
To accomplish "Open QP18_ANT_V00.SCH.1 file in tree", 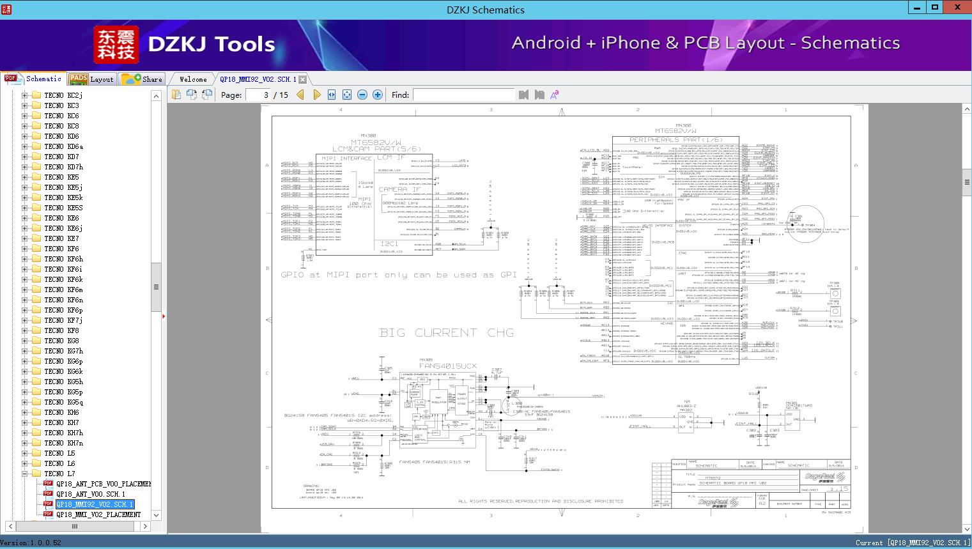I will tap(90, 494).
